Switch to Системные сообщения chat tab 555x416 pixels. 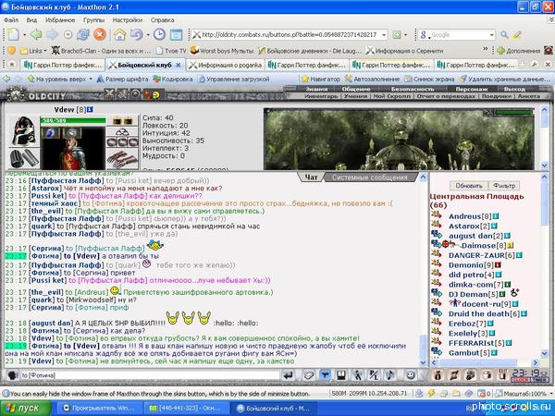coord(369,177)
